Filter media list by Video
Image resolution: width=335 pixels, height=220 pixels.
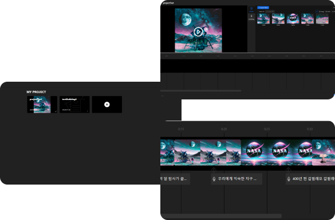328,11
